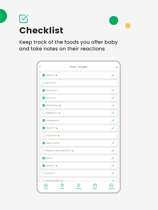Screen dimensions: 158x210
Task: Tap the warning icon beside Coconut
Action: coord(58,135)
